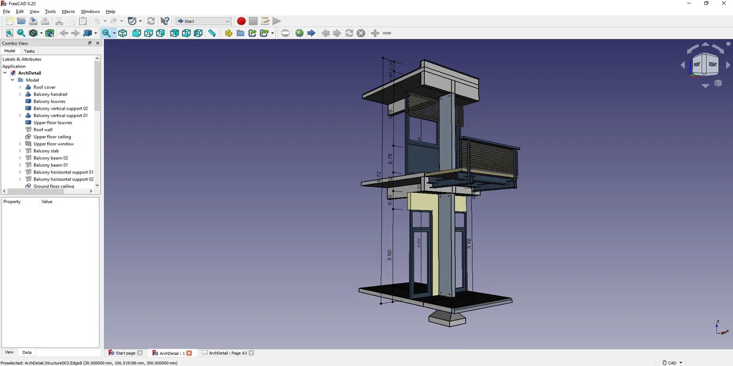This screenshot has width=733, height=366.
Task: Set the Left view cube icon
Action: [198, 33]
